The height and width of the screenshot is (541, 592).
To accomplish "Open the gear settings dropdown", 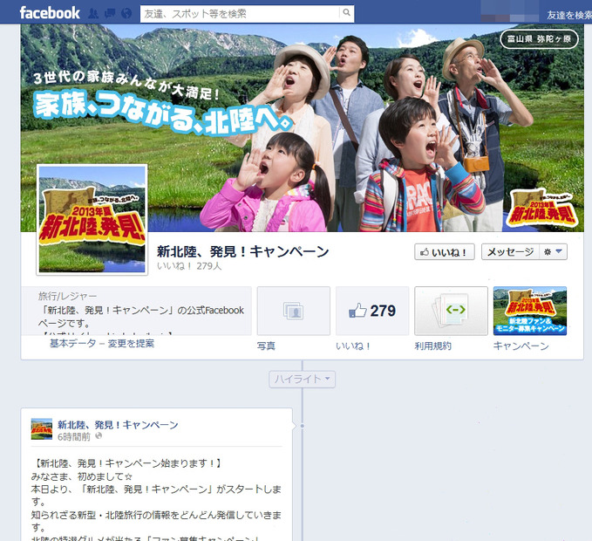I will (x=553, y=252).
